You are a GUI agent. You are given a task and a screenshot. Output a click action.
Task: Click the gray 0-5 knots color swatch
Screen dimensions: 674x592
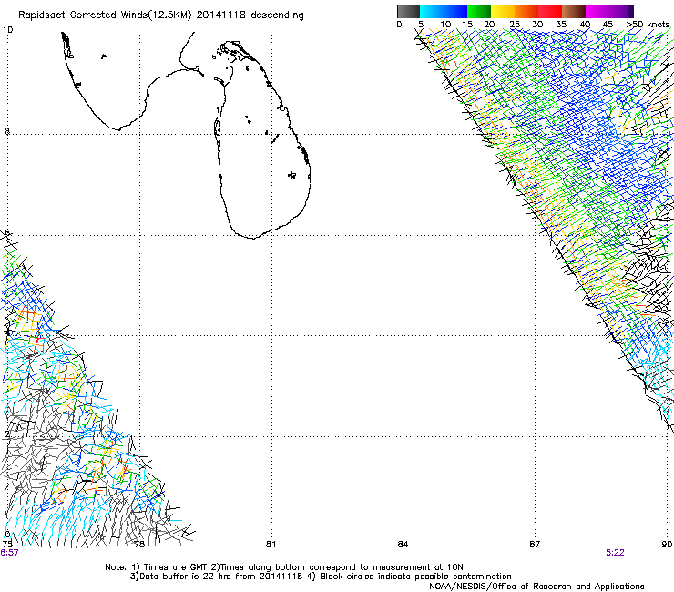(408, 11)
